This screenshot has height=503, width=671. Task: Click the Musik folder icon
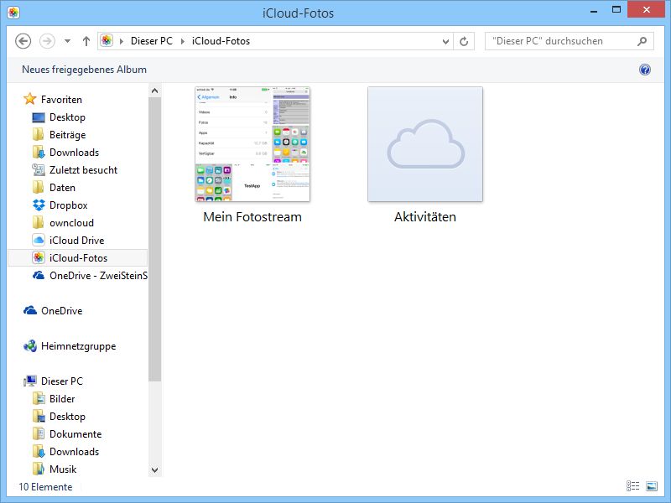[x=39, y=469]
